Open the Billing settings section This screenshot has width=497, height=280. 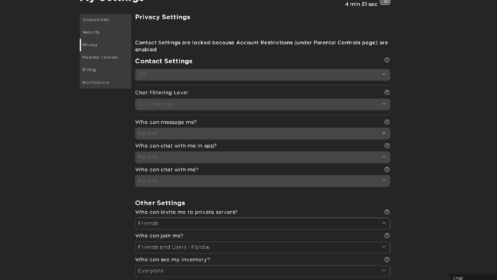(x=89, y=70)
